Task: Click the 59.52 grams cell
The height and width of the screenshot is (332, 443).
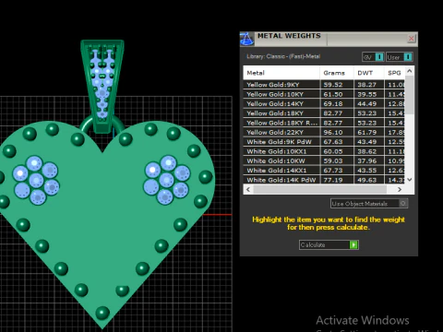Action: 337,85
